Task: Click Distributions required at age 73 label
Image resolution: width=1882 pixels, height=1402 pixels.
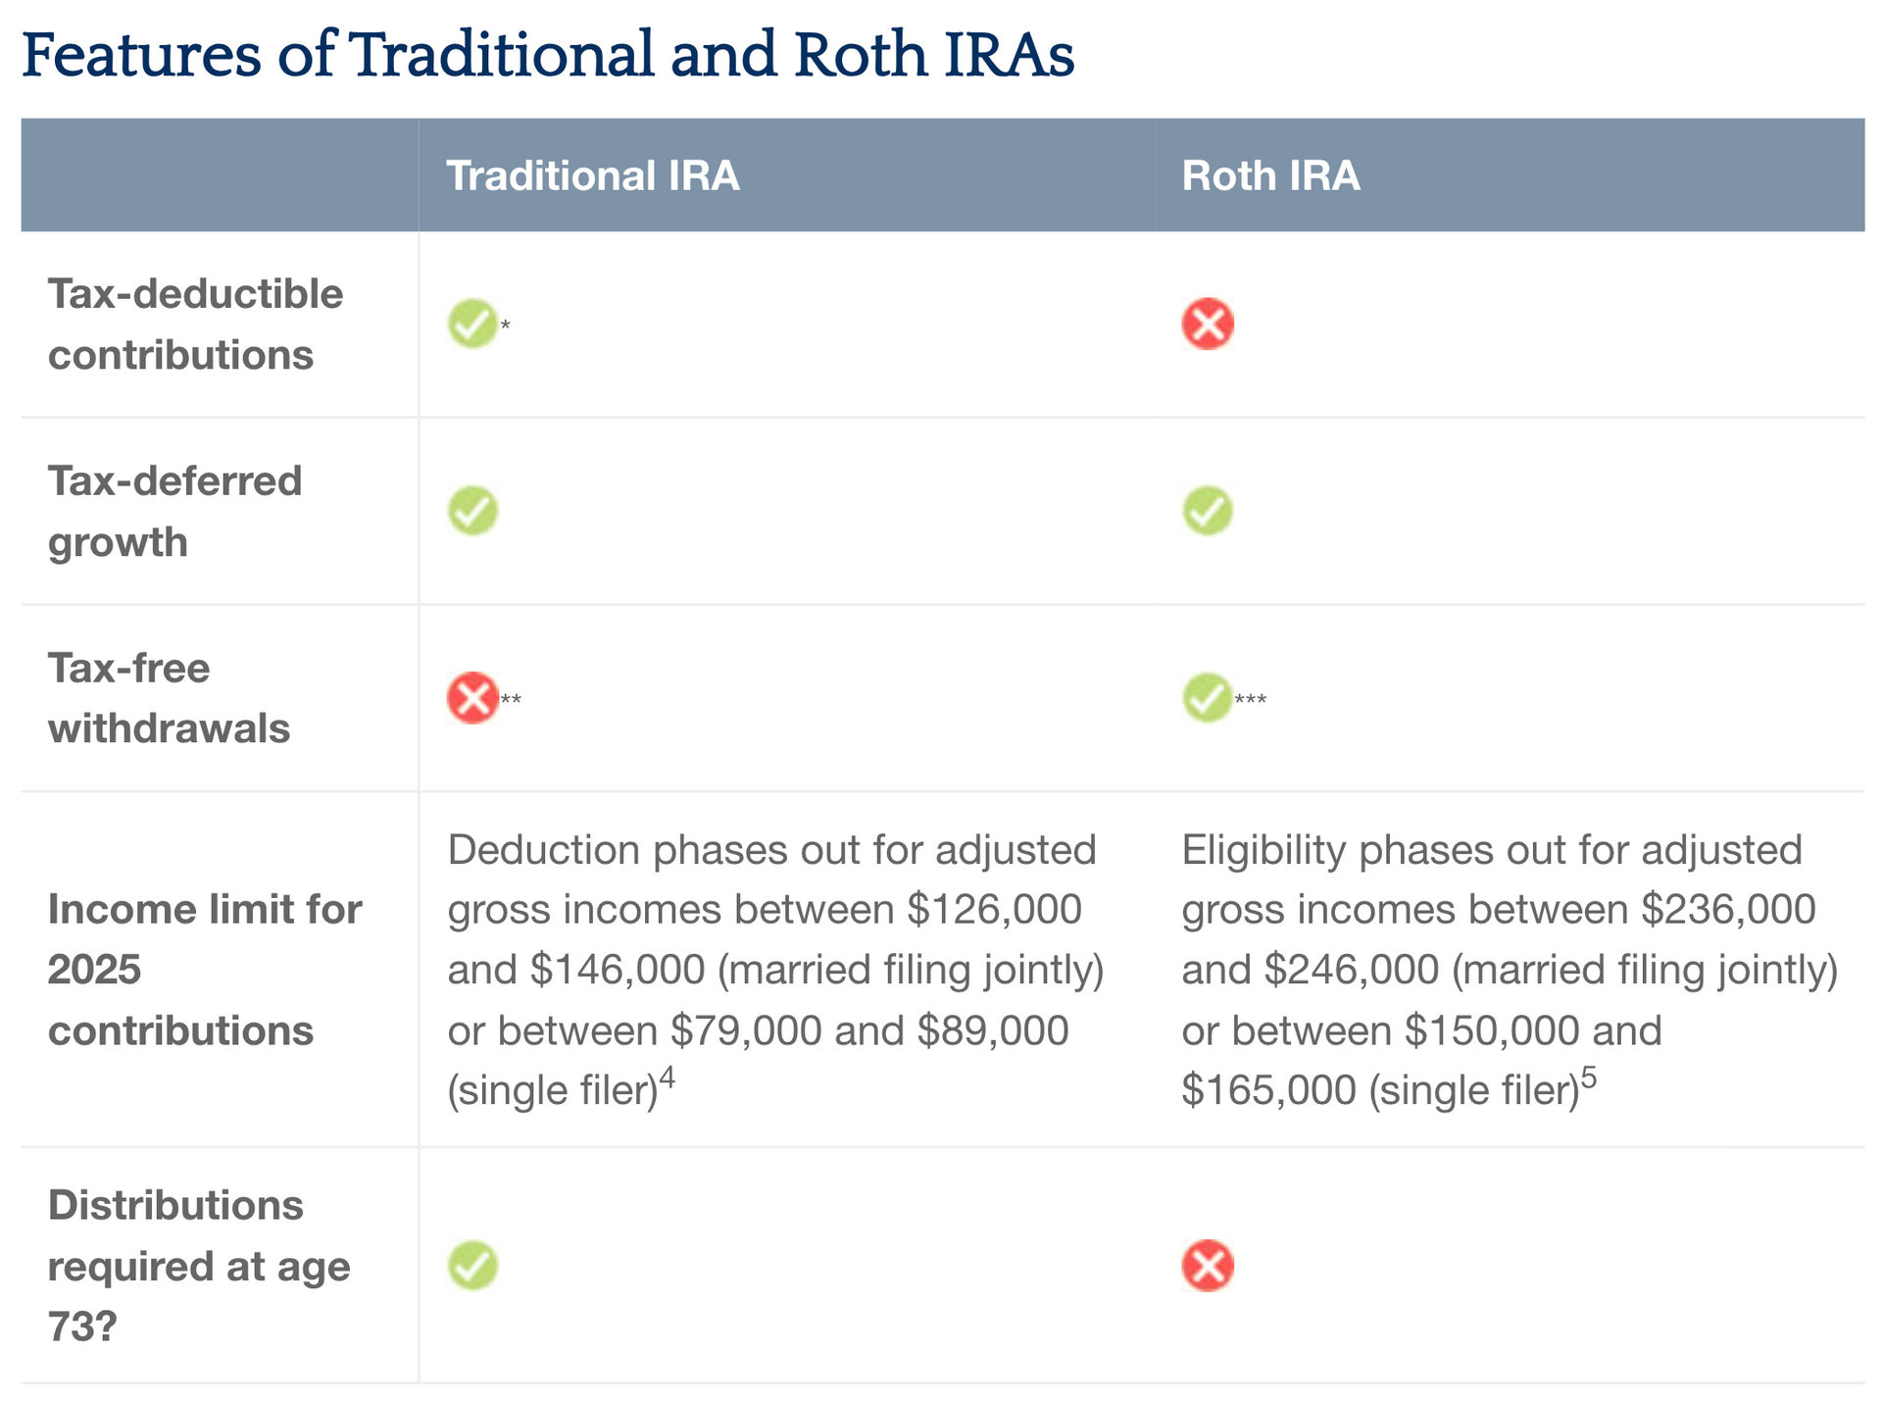Action: pos(199,1266)
